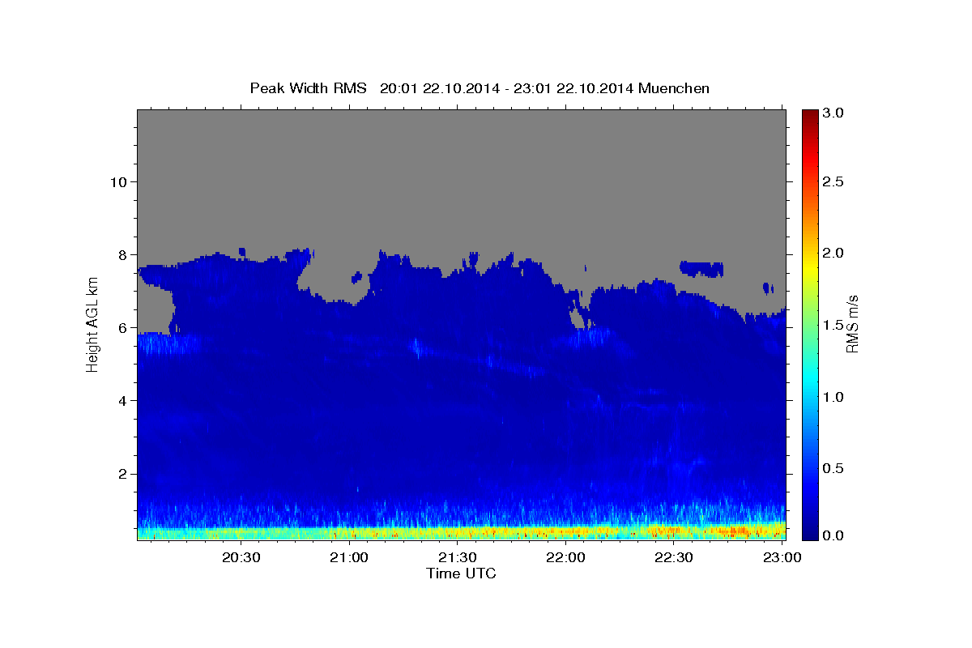Viewport: 972px width, 648px height.
Task: Pick the yellow band of the colorbar
Action: point(810,267)
